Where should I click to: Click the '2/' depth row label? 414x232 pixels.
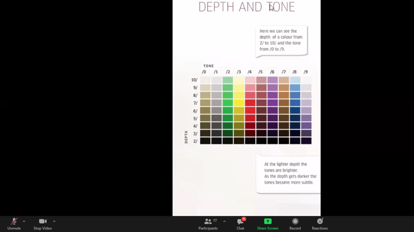pos(195,141)
